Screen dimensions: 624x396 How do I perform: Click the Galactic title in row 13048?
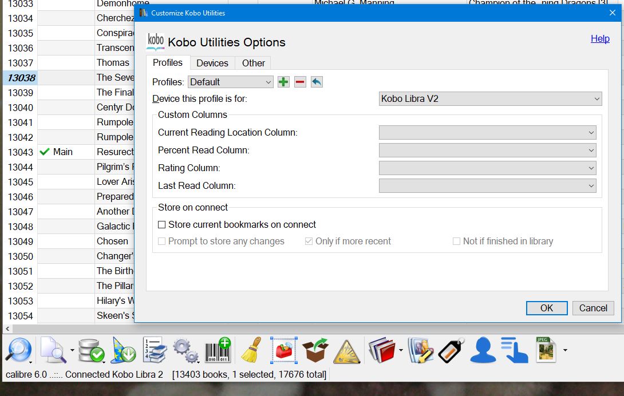tap(115, 227)
